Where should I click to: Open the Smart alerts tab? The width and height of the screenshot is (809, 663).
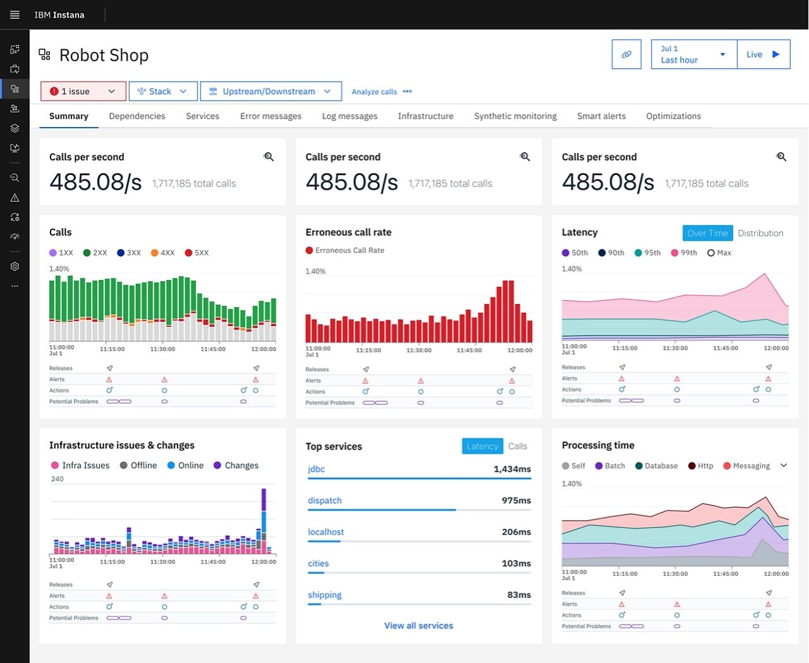[x=601, y=116]
